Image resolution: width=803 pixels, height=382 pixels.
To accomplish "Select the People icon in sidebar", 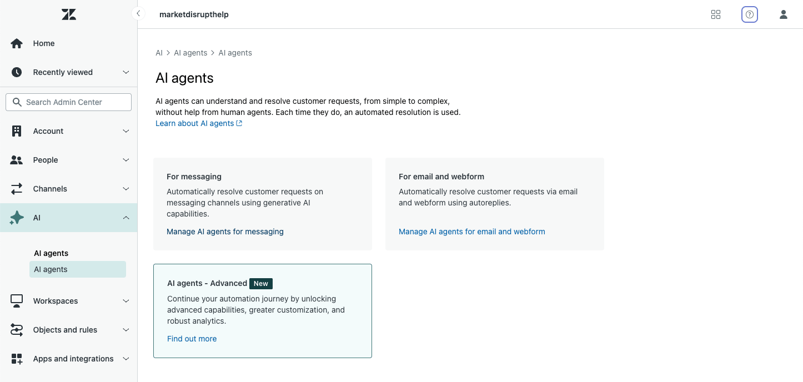I will (x=16, y=159).
